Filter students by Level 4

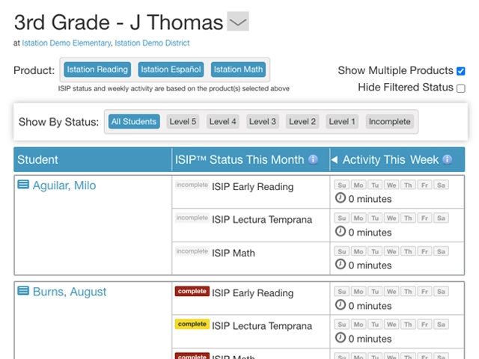[x=223, y=121]
